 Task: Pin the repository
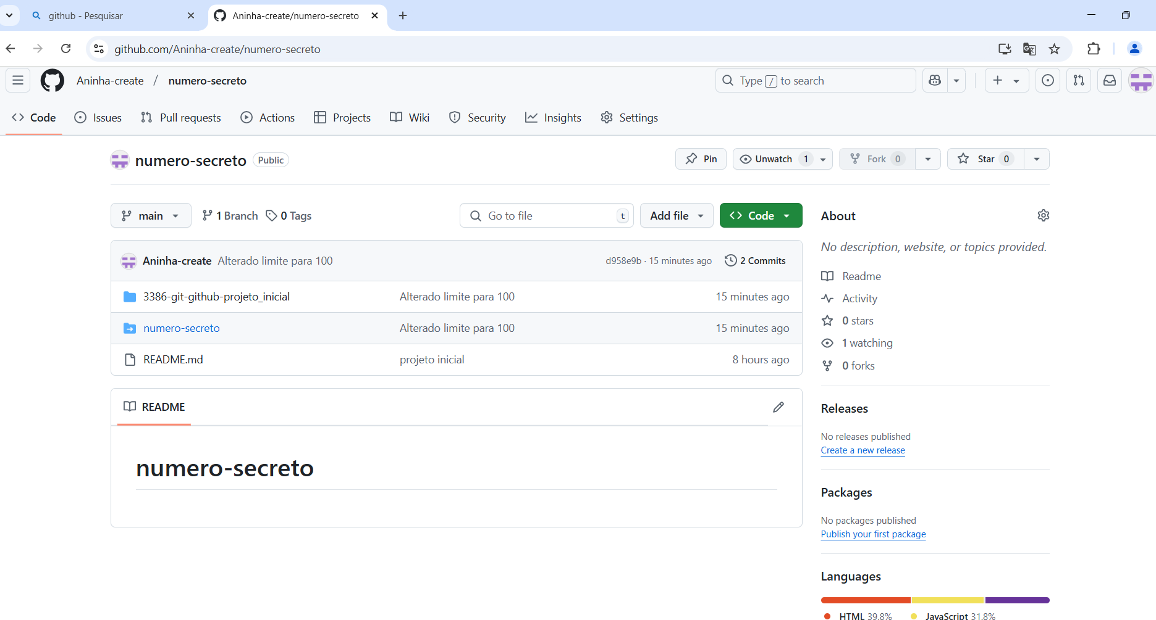click(x=701, y=159)
